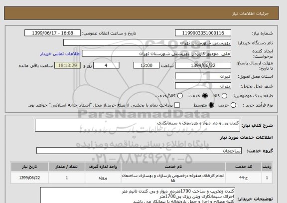
Task: Click the service name cell انجام کارهای متفرقه
Action: click(x=173, y=178)
